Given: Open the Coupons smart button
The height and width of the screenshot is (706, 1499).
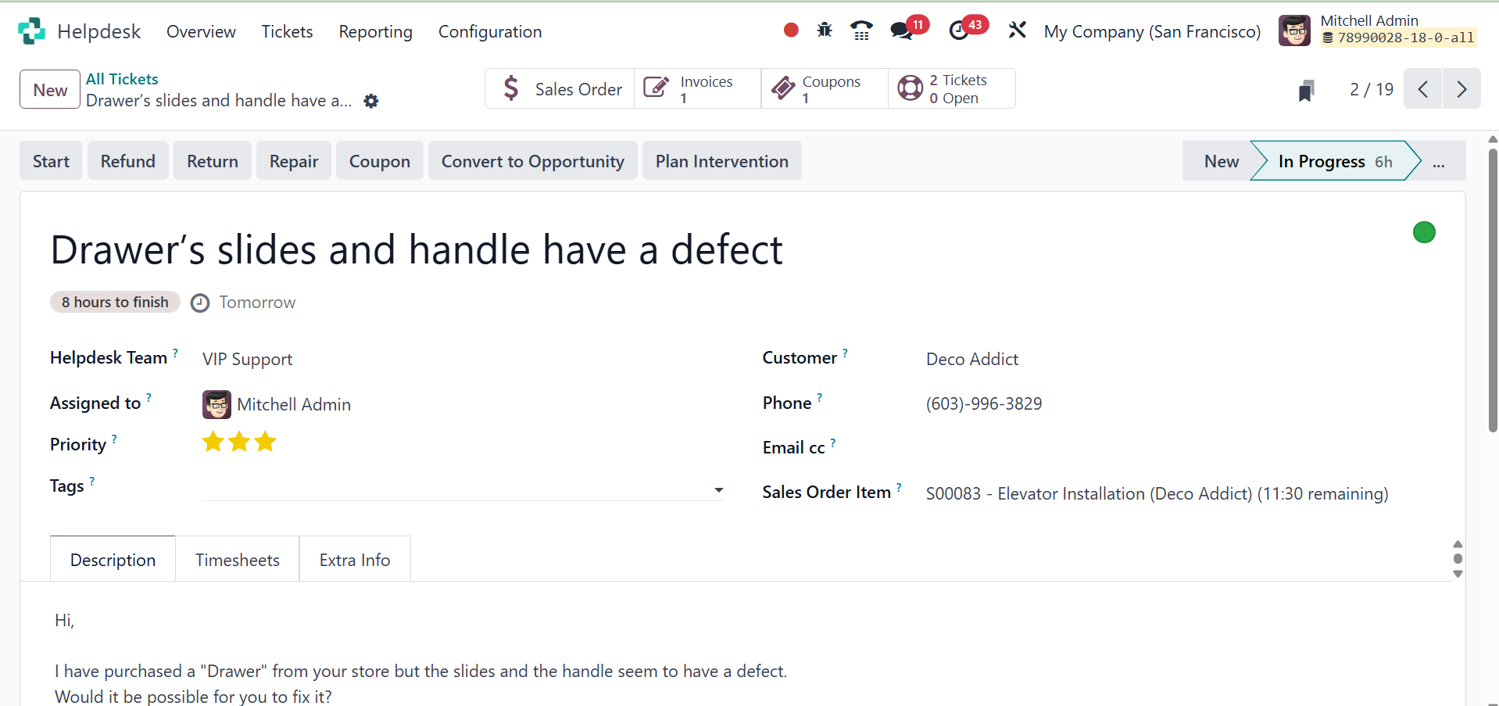Looking at the screenshot, I should (x=825, y=89).
